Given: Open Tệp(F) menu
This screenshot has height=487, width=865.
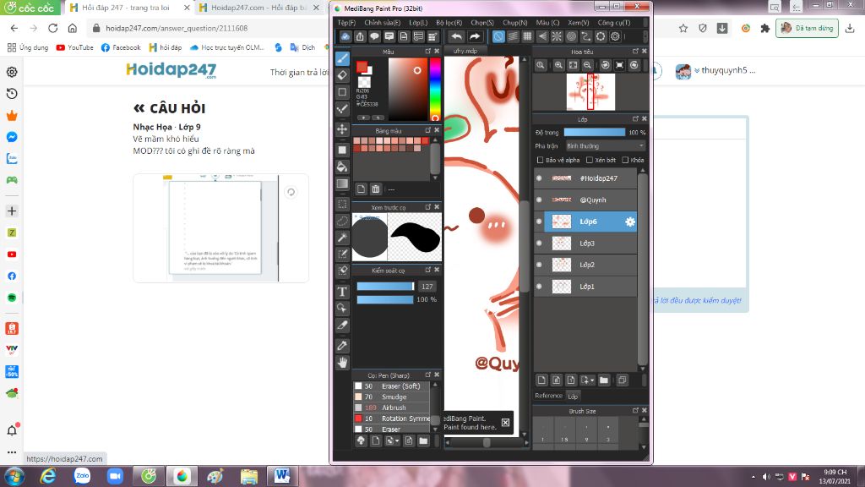Looking at the screenshot, I should coord(346,23).
